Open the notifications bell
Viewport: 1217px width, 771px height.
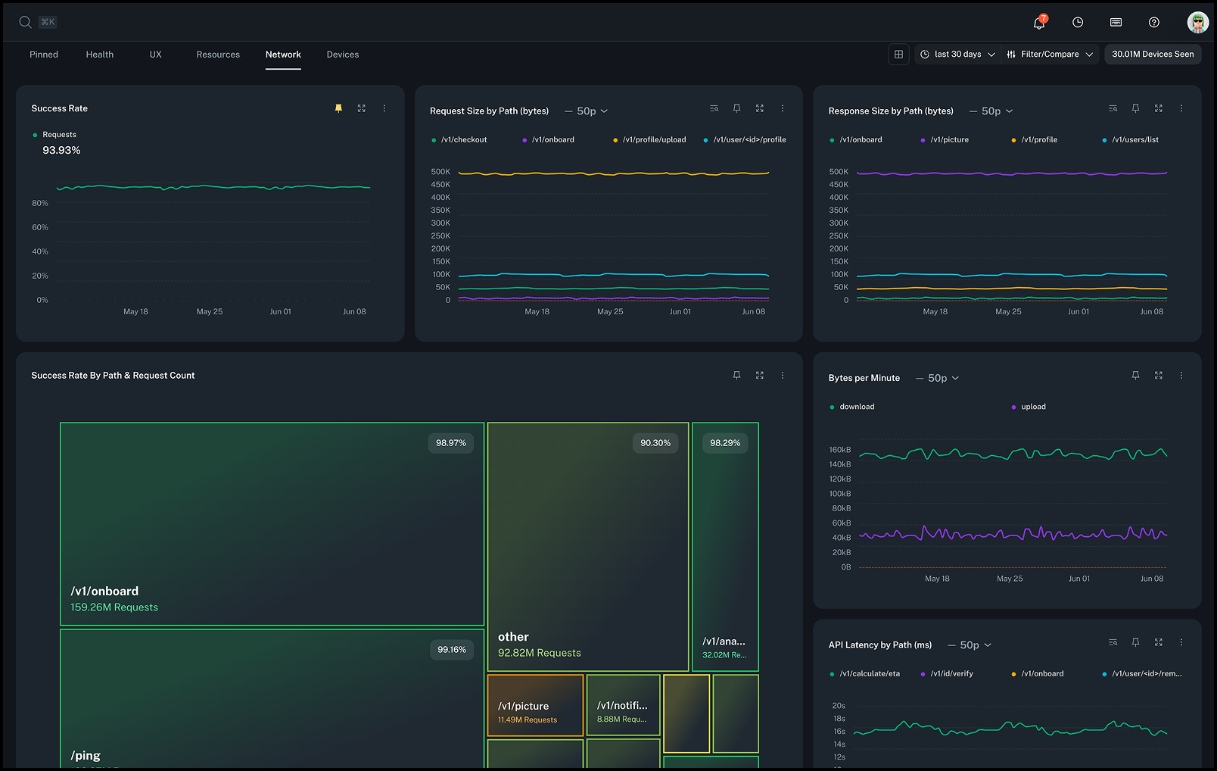(1039, 23)
